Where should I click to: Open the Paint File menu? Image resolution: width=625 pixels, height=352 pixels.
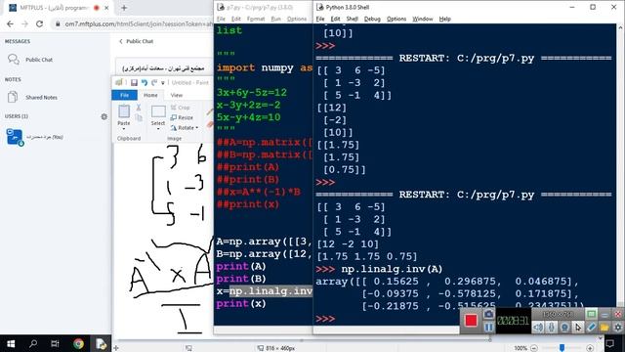tap(124, 95)
